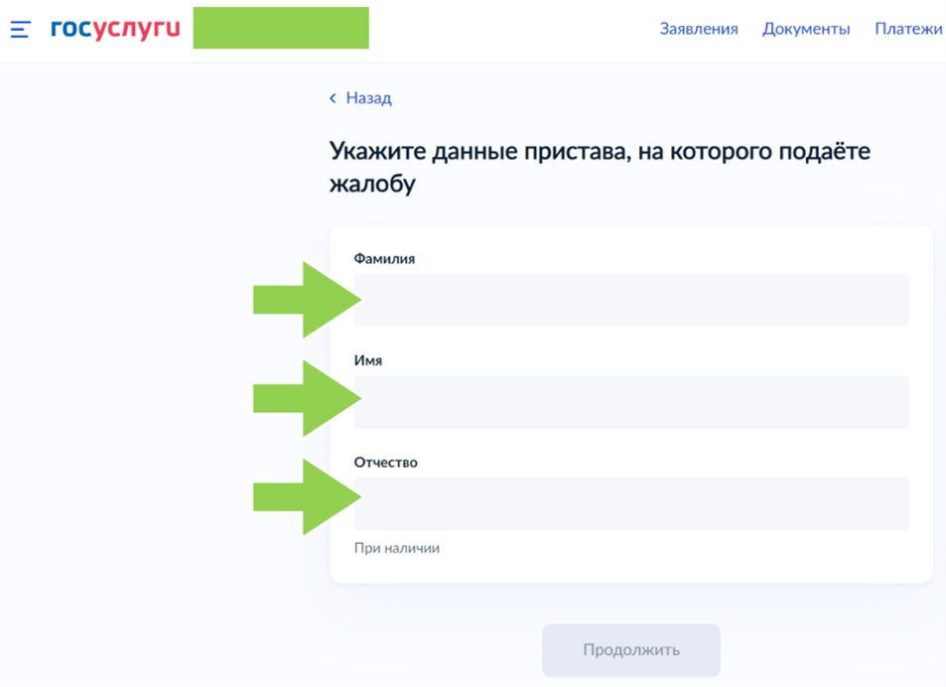Click the При наличии hint text
The width and height of the screenshot is (946, 687).
(397, 548)
